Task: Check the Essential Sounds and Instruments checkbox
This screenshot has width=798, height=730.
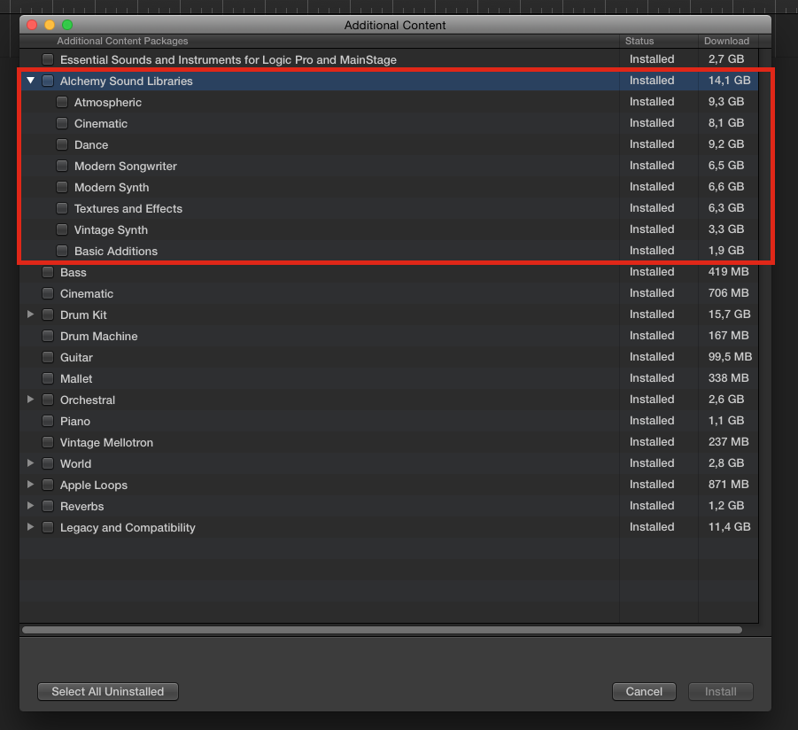Action: pos(48,59)
